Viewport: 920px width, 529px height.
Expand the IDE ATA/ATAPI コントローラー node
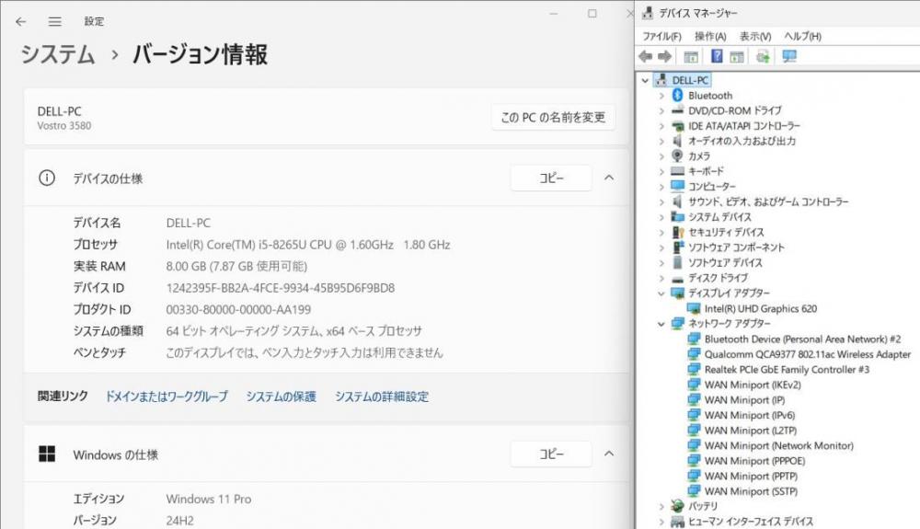661,126
